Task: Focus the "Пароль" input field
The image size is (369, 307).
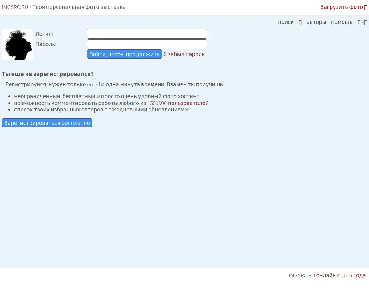Action: (147, 44)
